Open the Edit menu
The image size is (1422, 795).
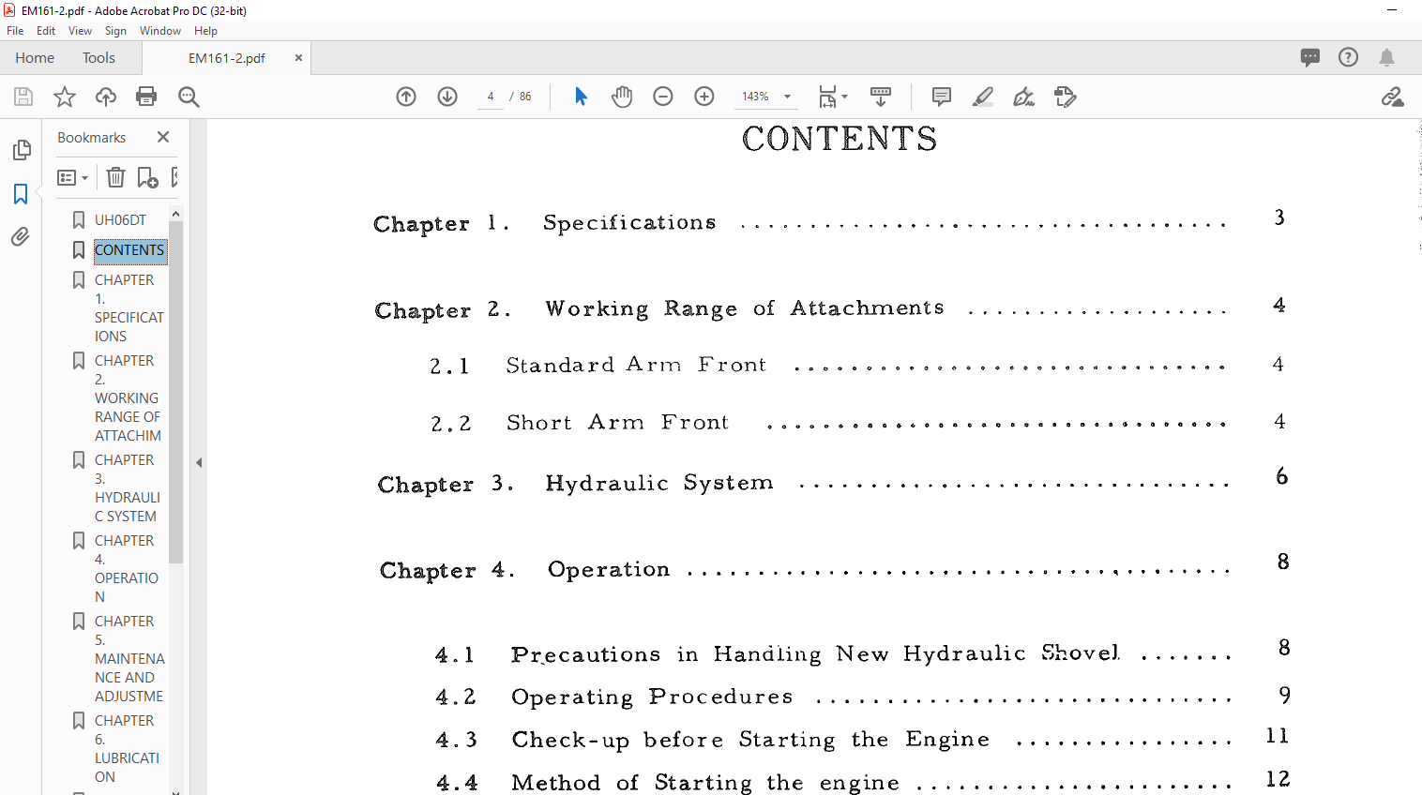click(46, 31)
